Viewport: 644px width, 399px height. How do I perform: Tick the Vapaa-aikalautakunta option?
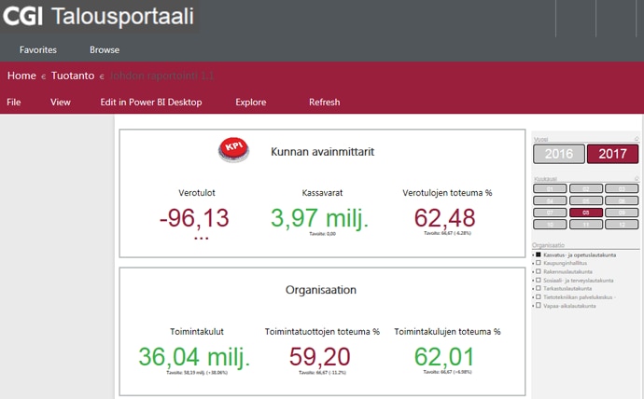point(539,305)
